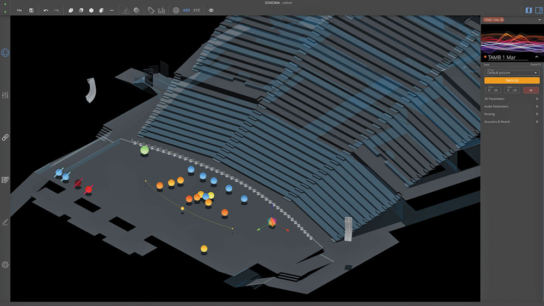This screenshot has height=306, width=544.
Task: Select the third white cube view preset
Action: (x=91, y=10)
